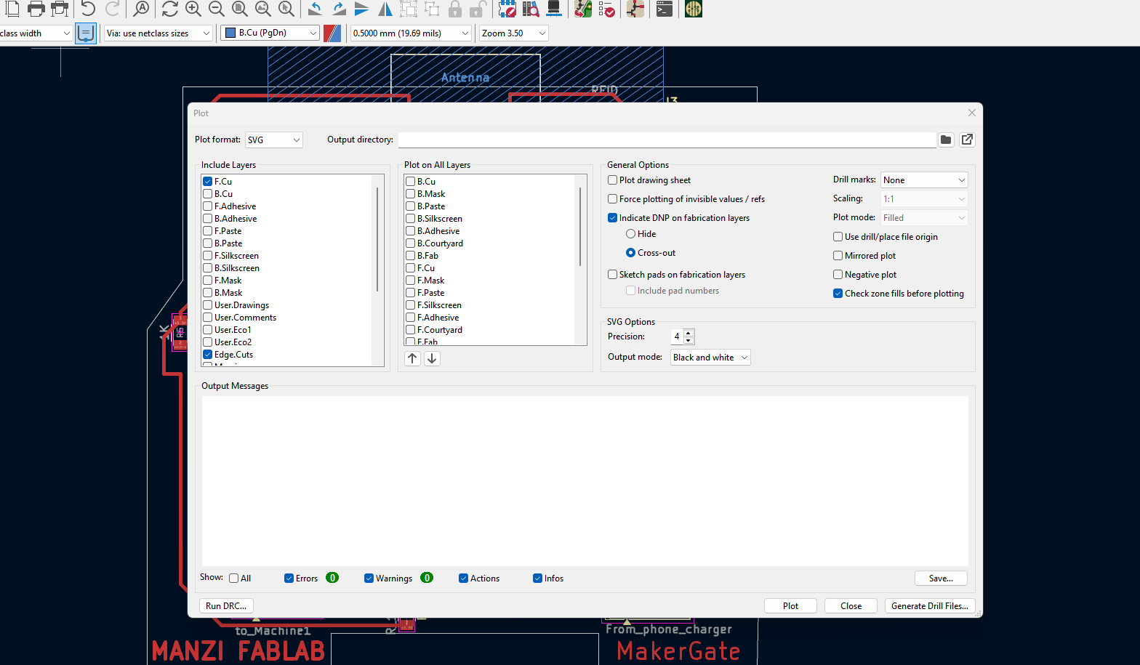Image resolution: width=1140 pixels, height=665 pixels.
Task: Select the Cross-out radio option
Action: coord(631,253)
